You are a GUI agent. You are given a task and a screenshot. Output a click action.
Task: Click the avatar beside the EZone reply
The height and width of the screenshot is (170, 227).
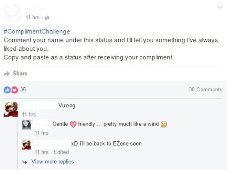click(x=26, y=144)
